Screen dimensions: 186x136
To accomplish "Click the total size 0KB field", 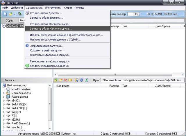I will [133, 14].
